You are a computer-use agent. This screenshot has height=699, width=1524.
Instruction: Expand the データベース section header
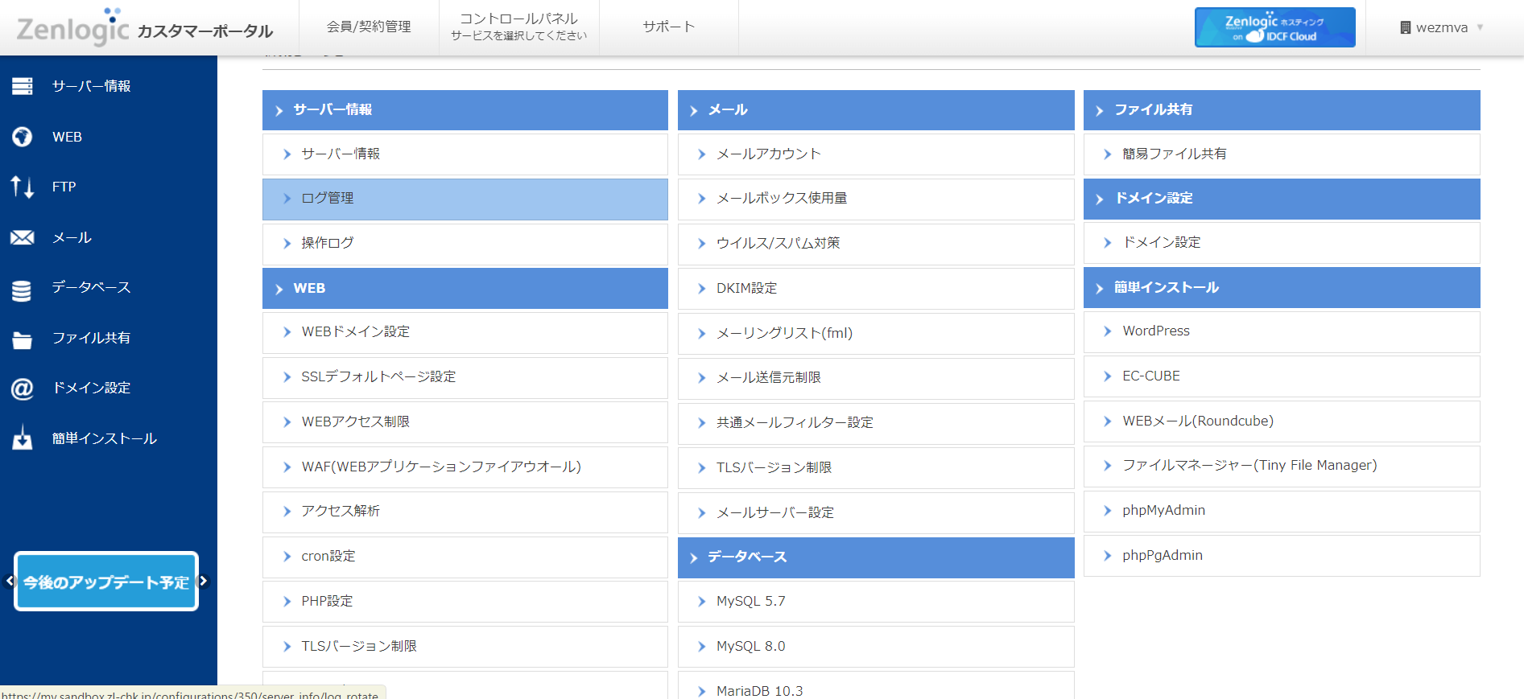click(x=875, y=557)
